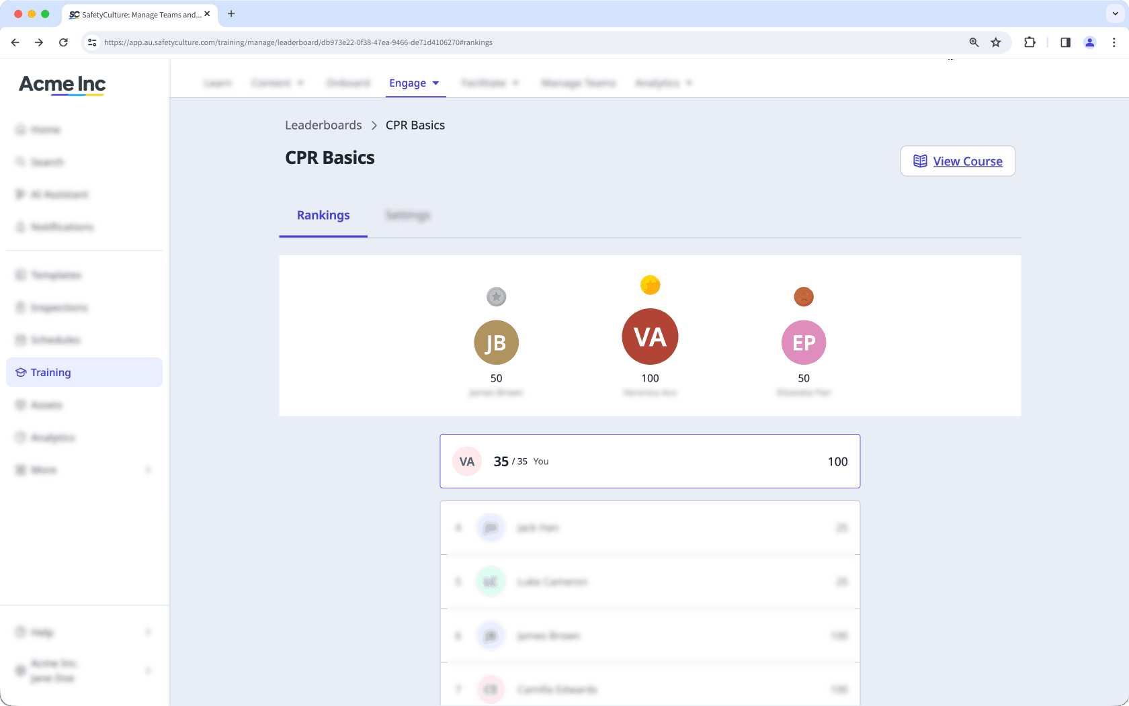Open the Chrome three-dot menu
The image size is (1129, 706).
(x=1114, y=42)
